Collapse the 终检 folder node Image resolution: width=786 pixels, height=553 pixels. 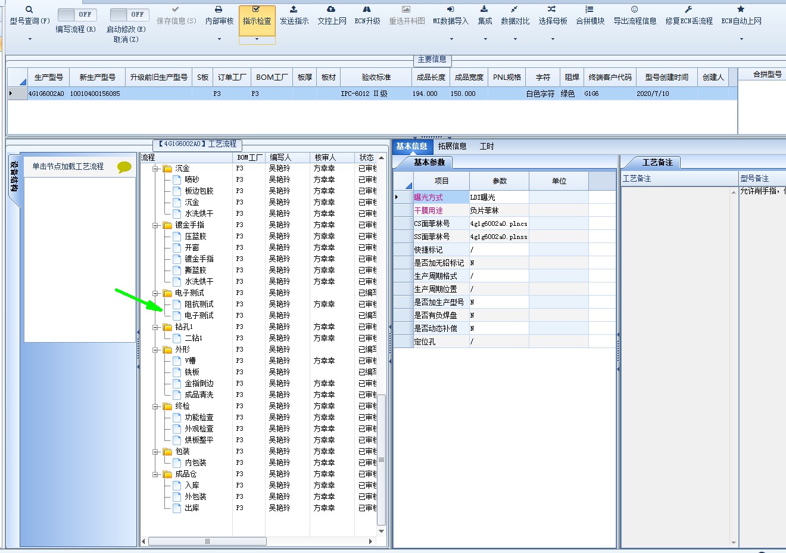pyautogui.click(x=155, y=406)
